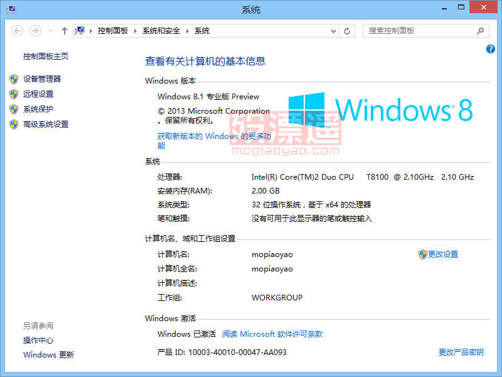Open 系统保护 from the sidebar

[x=38, y=109]
